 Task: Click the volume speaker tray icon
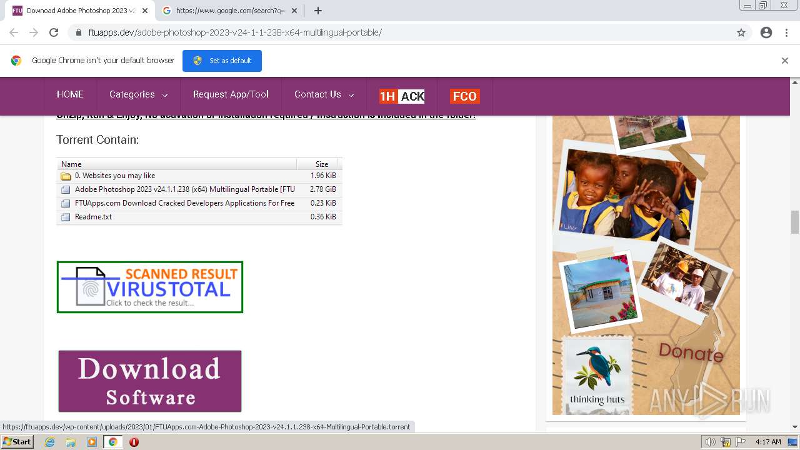[711, 442]
